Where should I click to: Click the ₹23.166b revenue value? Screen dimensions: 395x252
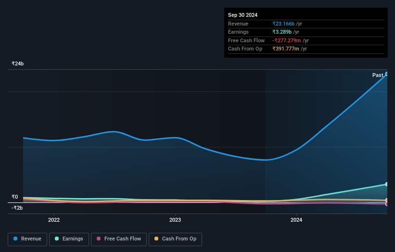pyautogui.click(x=283, y=24)
